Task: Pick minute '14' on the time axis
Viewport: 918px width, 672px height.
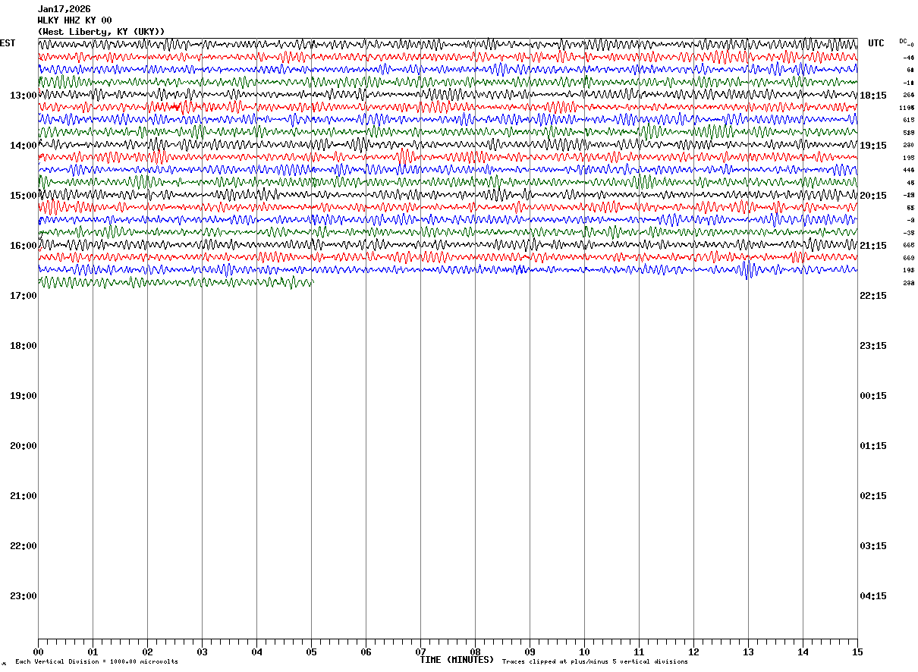Action: coord(803,652)
